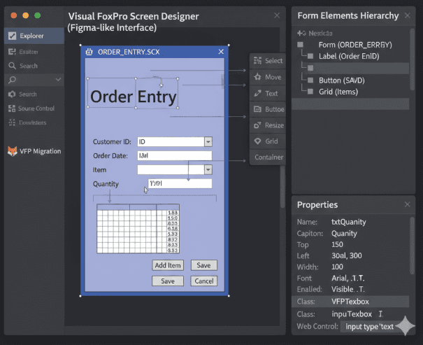This screenshot has height=345, width=423.
Task: Click the Font value Arial, .T.T.
Action: point(348,278)
